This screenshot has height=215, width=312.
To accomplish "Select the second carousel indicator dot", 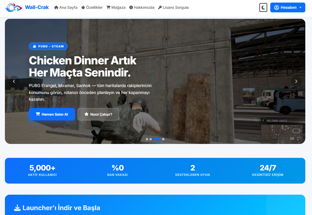I will 150,139.
